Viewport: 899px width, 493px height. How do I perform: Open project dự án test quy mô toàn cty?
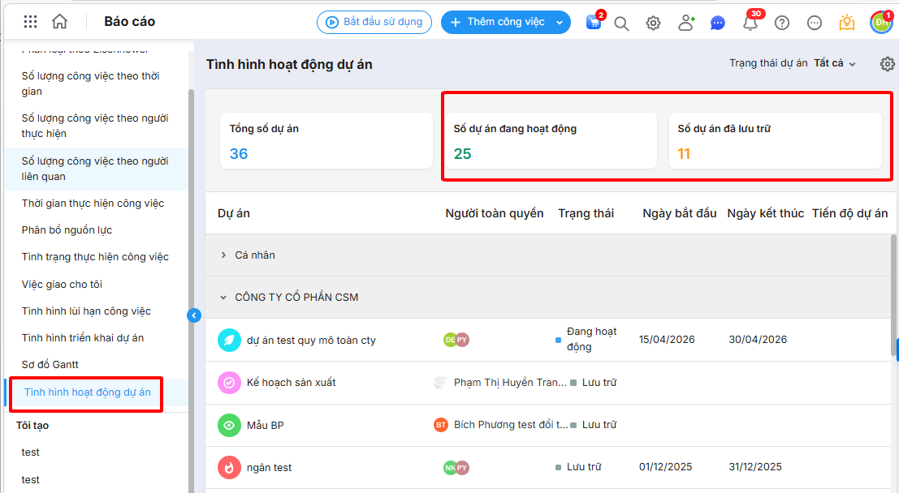click(311, 341)
